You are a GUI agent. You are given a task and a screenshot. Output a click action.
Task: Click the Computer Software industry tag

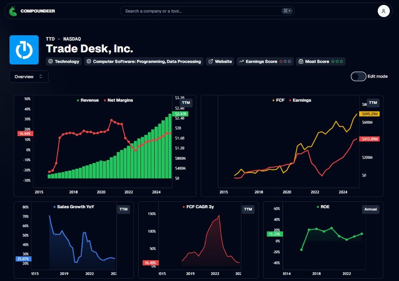pyautogui.click(x=144, y=61)
